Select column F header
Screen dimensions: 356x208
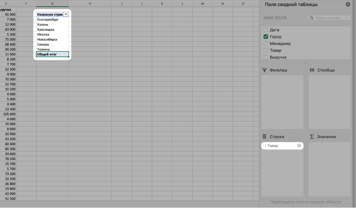[26, 4]
